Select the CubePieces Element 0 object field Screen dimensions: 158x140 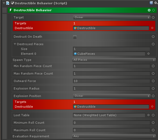click(109, 54)
